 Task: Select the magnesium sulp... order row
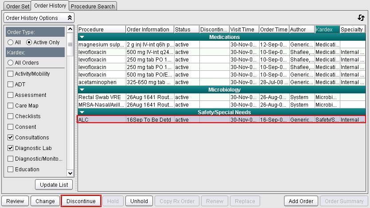coord(222,45)
